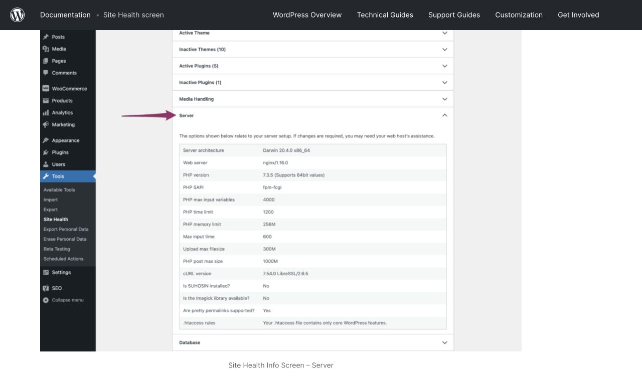
Task: Collapse the Server section chevron
Action: coord(444,115)
